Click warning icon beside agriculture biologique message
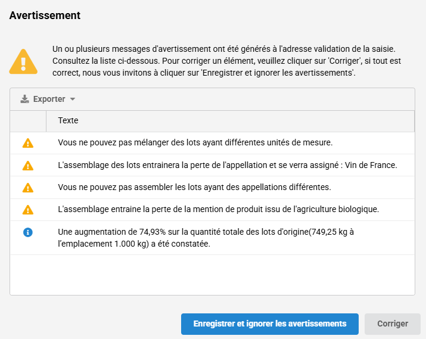The height and width of the screenshot is (339, 426). (27, 210)
